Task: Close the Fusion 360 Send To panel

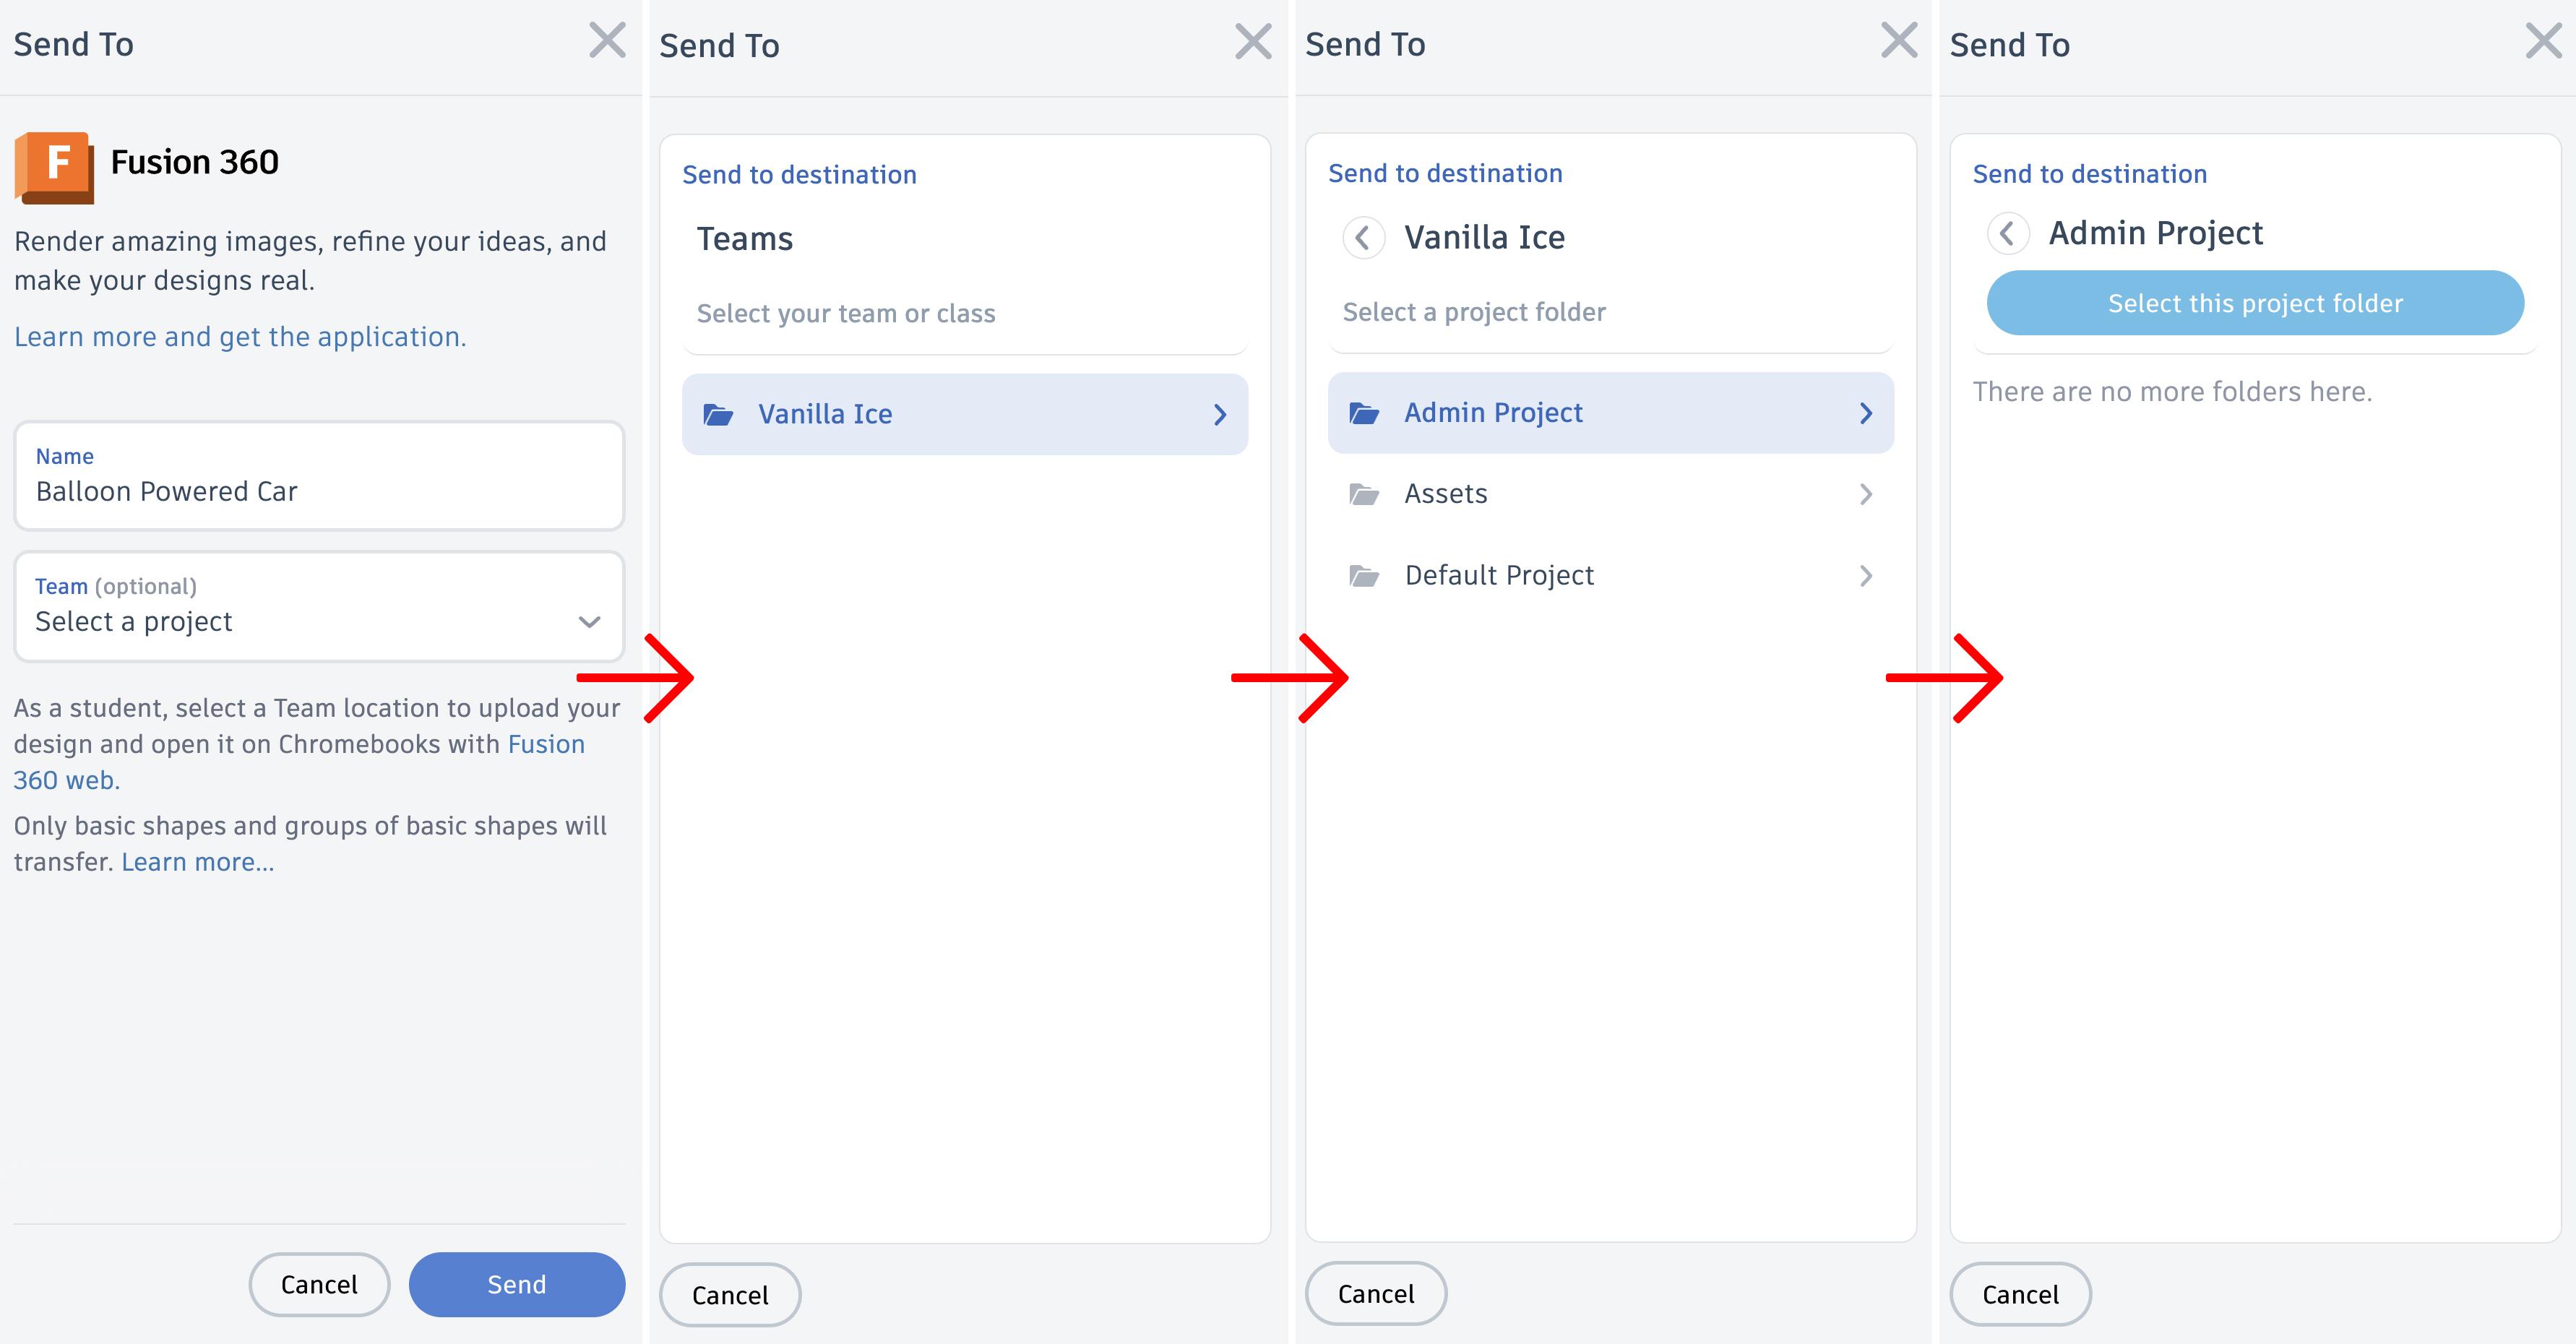Action: tap(607, 42)
